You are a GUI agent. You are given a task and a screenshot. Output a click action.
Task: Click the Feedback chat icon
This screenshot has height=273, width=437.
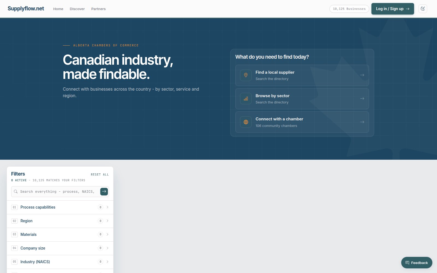[x=407, y=263]
